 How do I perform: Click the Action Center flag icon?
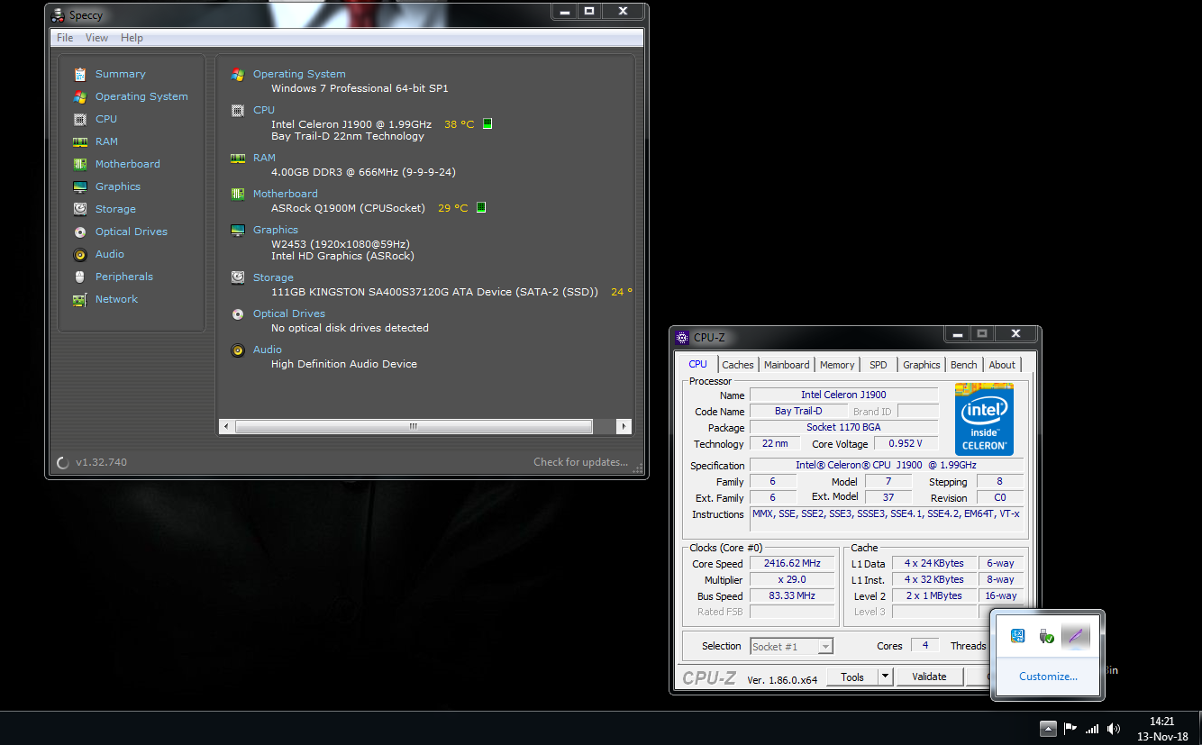(1070, 728)
